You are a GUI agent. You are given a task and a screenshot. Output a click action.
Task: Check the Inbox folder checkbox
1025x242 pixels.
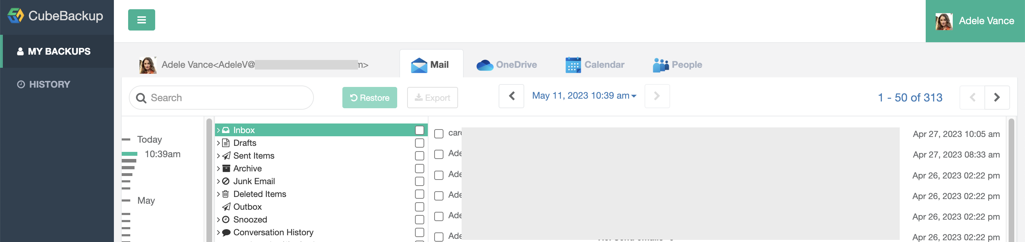coord(419,130)
